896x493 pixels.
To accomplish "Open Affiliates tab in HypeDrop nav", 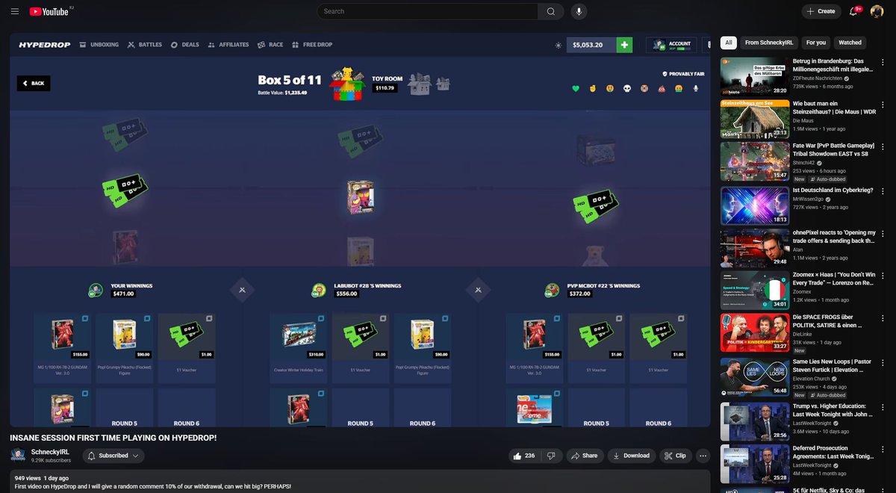I will coord(228,45).
